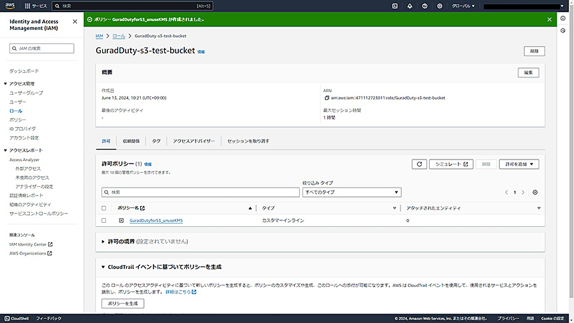Focus the IAM sidebar search field
The height and width of the screenshot is (323, 574).
[42, 48]
